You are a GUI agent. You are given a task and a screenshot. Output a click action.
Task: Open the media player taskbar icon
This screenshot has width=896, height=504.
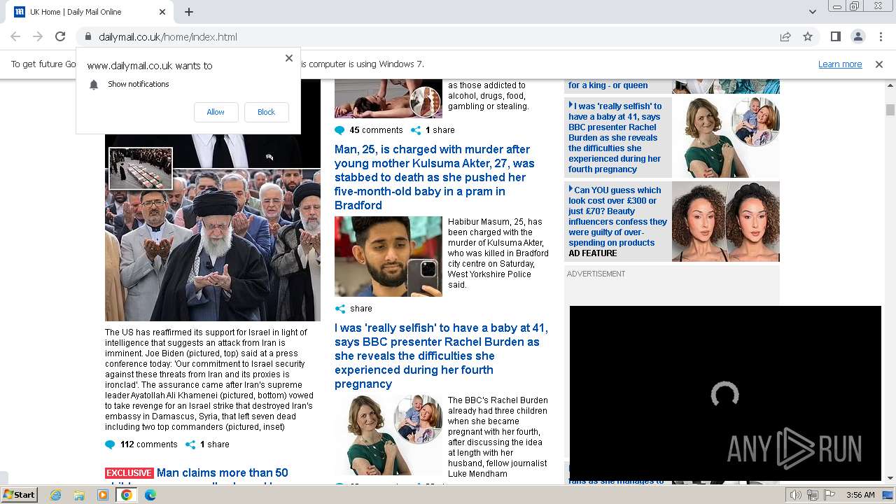[103, 495]
